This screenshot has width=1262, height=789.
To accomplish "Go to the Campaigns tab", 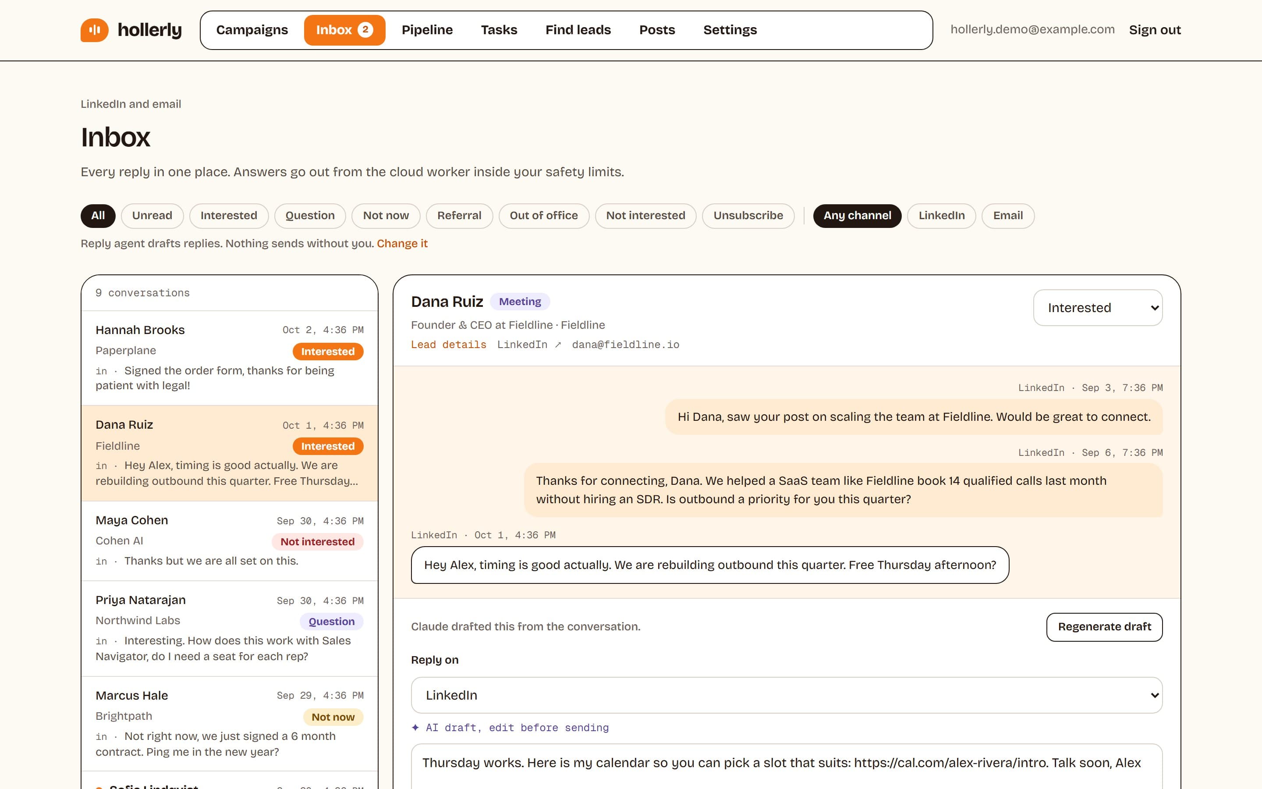I will click(252, 30).
